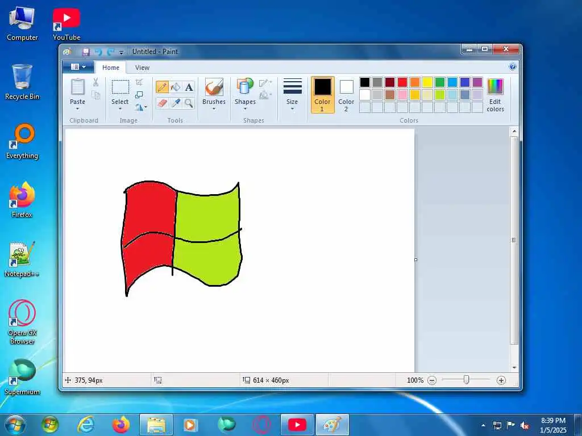Open Paint Help question mark icon
582x436 pixels.
tap(513, 67)
